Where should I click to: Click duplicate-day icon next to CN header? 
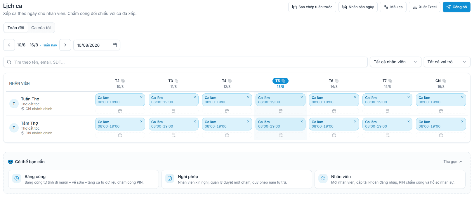pos(444,81)
